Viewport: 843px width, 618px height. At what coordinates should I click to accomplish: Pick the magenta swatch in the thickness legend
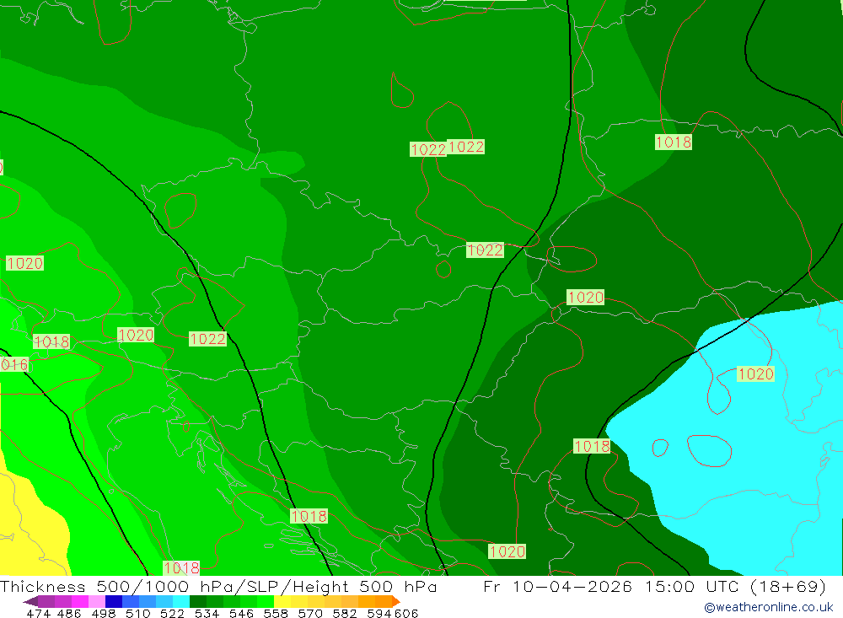click(79, 601)
